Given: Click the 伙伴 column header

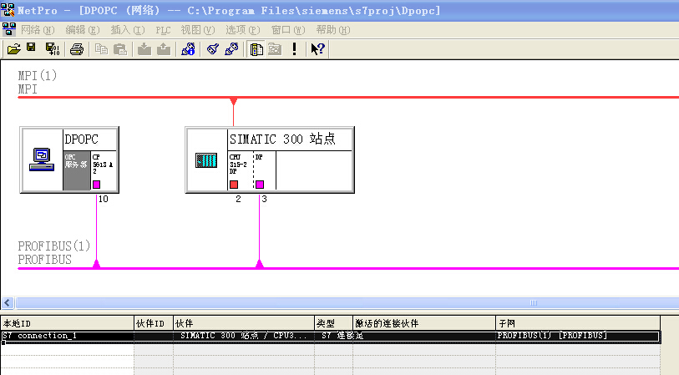Looking at the screenshot, I should (x=244, y=323).
